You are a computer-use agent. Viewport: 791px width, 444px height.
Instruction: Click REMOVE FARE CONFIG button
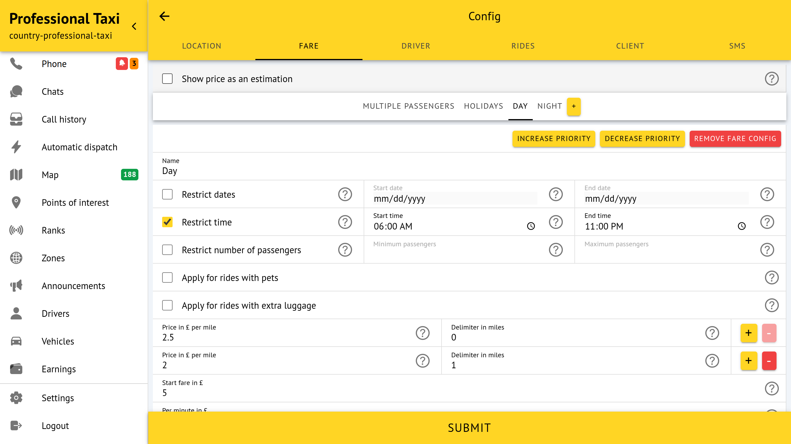click(x=735, y=138)
